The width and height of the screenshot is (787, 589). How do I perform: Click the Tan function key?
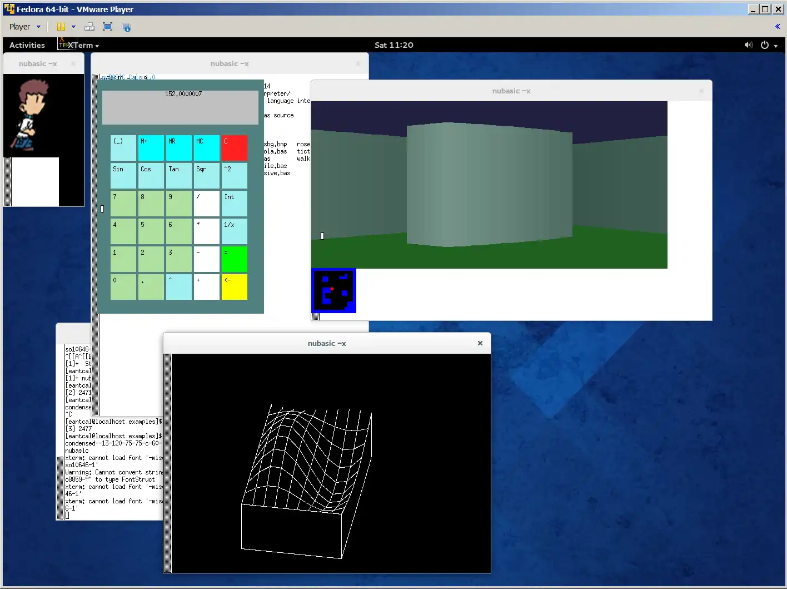pyautogui.click(x=179, y=176)
